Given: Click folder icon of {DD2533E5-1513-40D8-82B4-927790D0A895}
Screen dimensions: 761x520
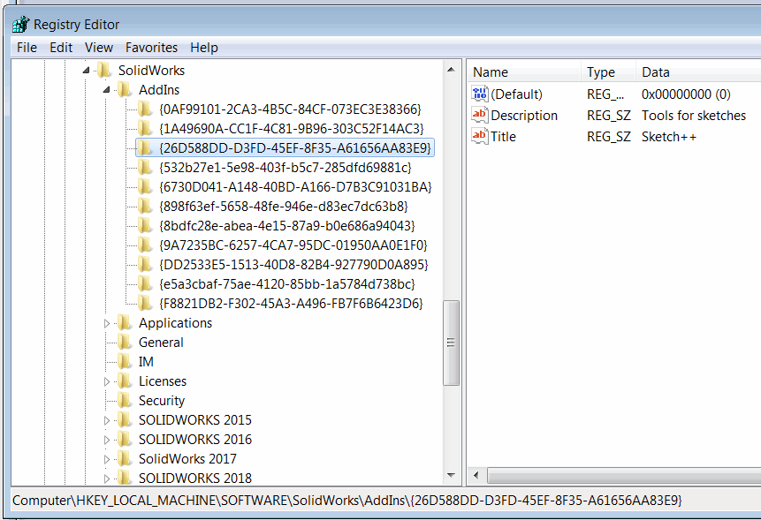Looking at the screenshot, I should pos(145,264).
